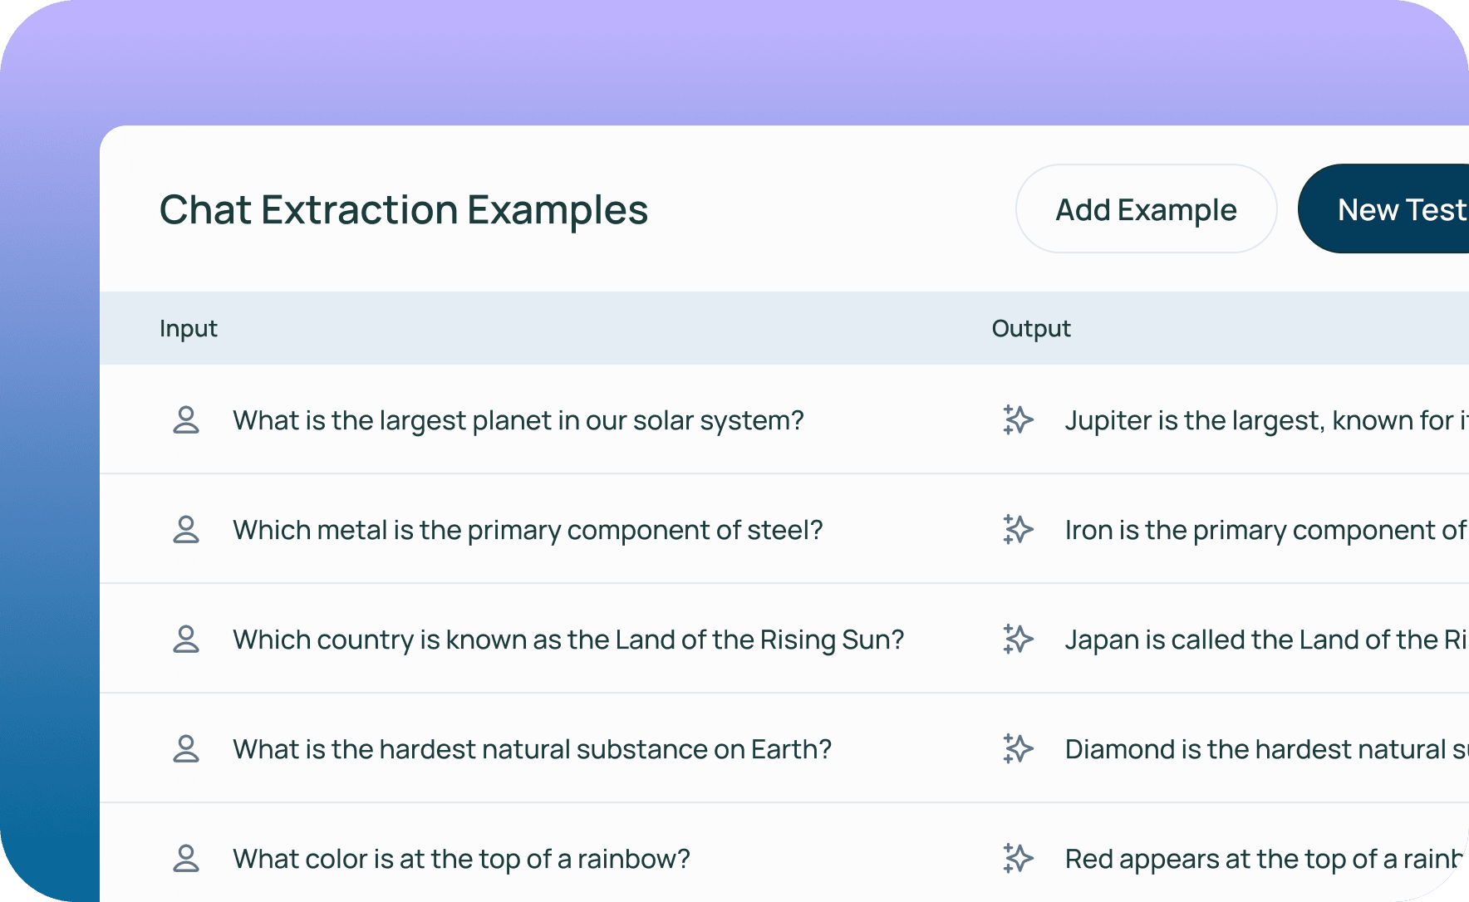
Task: Click the user icon beside the Rising Sun question
Action: pyautogui.click(x=186, y=640)
